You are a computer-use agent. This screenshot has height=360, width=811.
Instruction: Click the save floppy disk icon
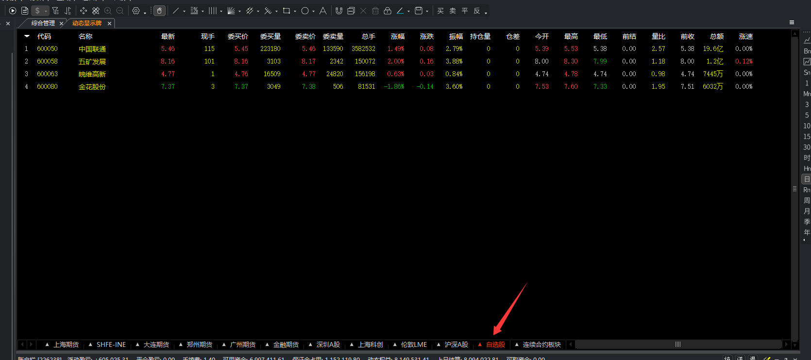(x=419, y=11)
